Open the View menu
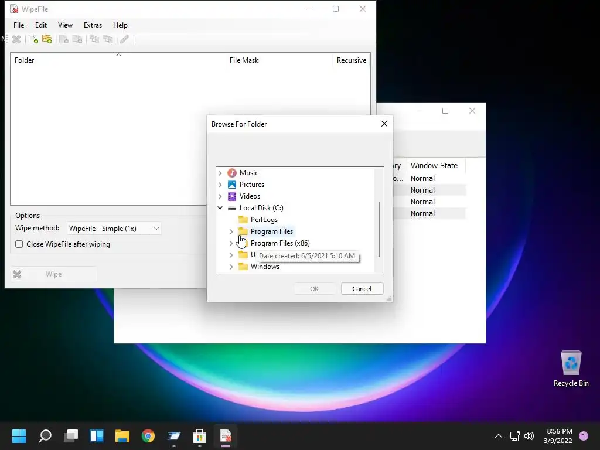The height and width of the screenshot is (450, 600). click(x=65, y=25)
